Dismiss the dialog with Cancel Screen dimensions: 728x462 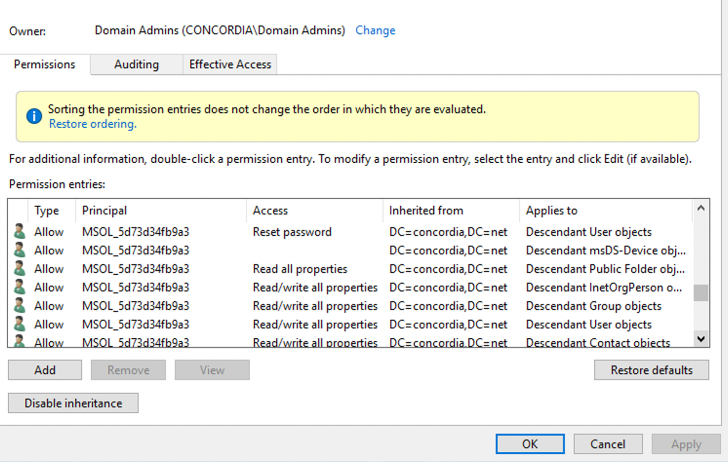(x=607, y=443)
